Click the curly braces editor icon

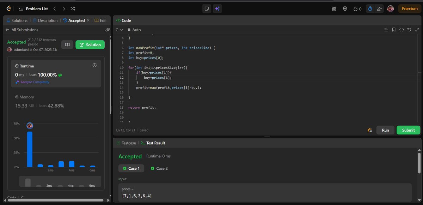401,30
